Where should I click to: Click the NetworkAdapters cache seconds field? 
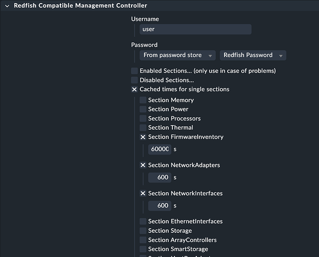click(159, 177)
